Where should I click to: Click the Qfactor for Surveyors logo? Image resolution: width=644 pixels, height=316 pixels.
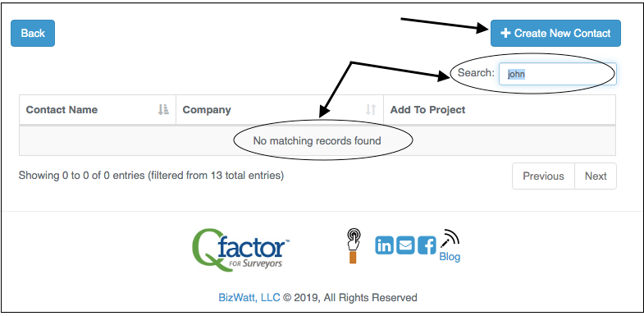240,249
